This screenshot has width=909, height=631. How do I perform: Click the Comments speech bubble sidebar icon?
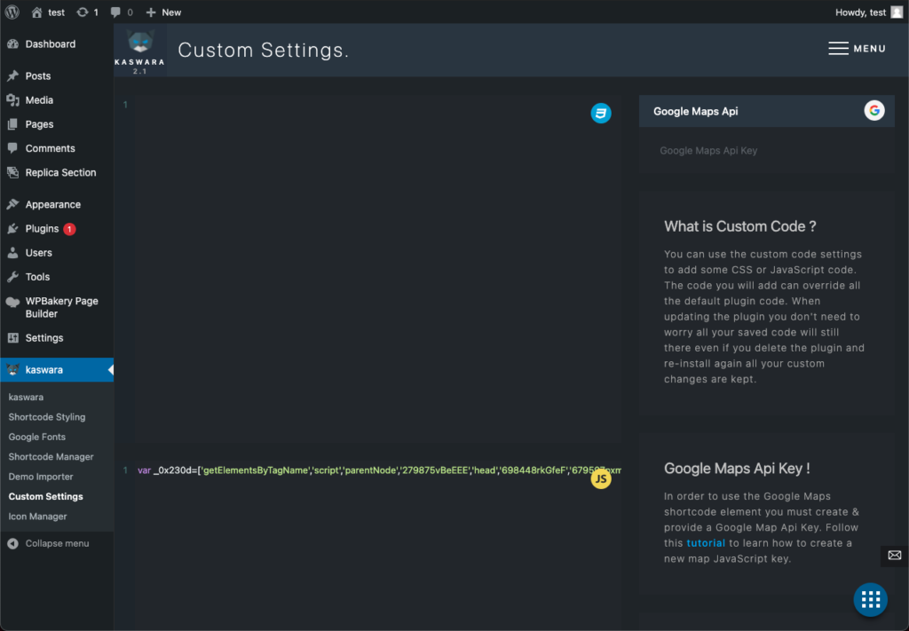(12, 148)
